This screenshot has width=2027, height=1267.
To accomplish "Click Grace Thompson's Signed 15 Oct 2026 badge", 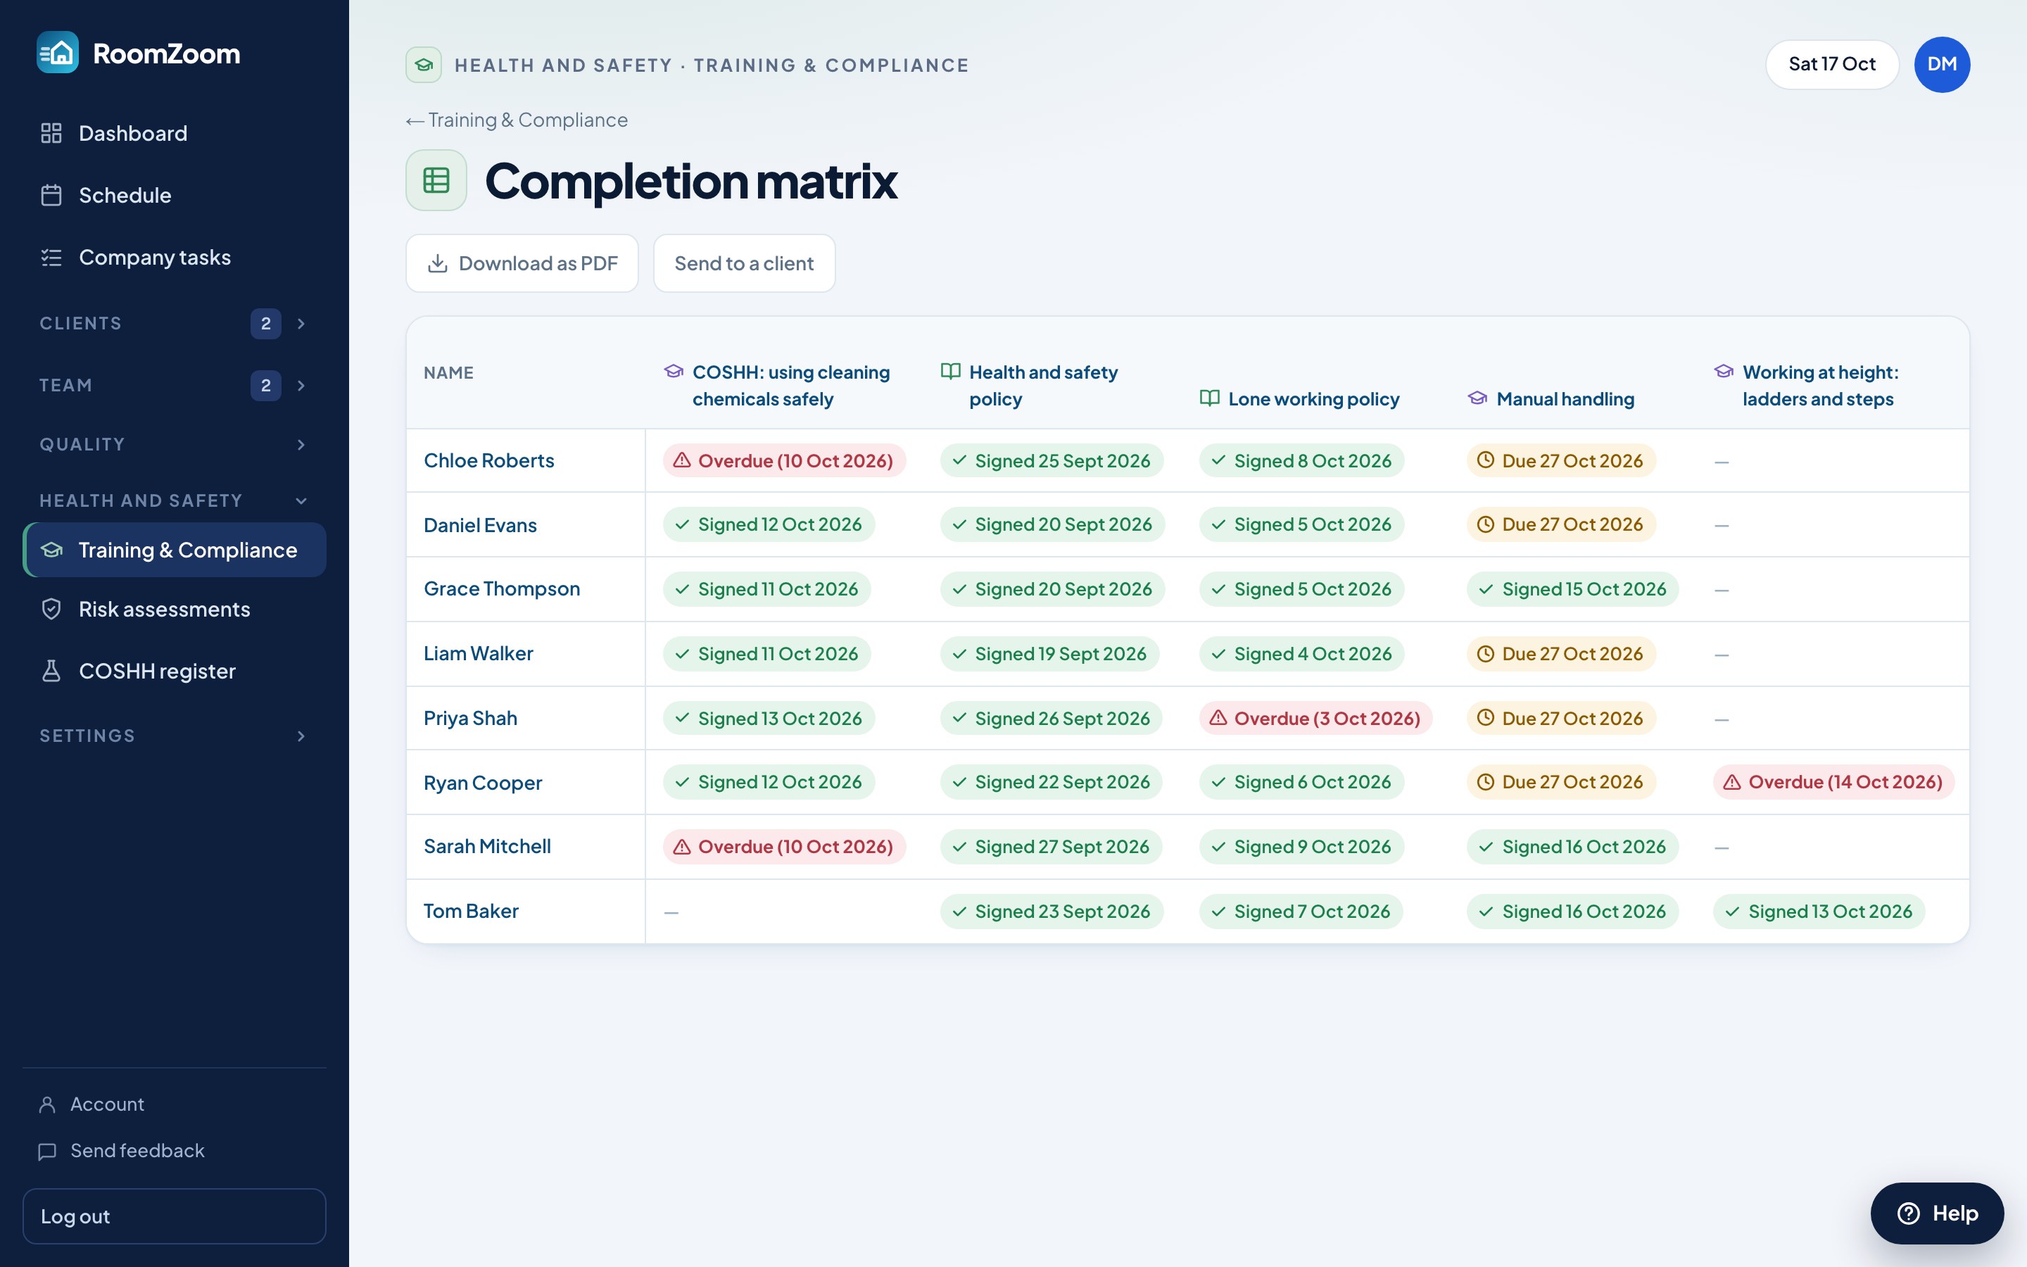I will pos(1572,589).
